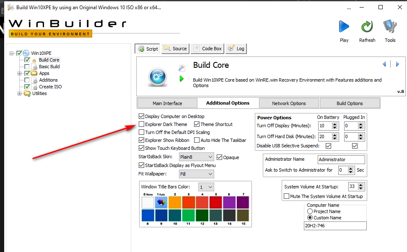407x252 pixels.
Task: Toggle Basic Build tree checkbox
Action: (x=27, y=67)
